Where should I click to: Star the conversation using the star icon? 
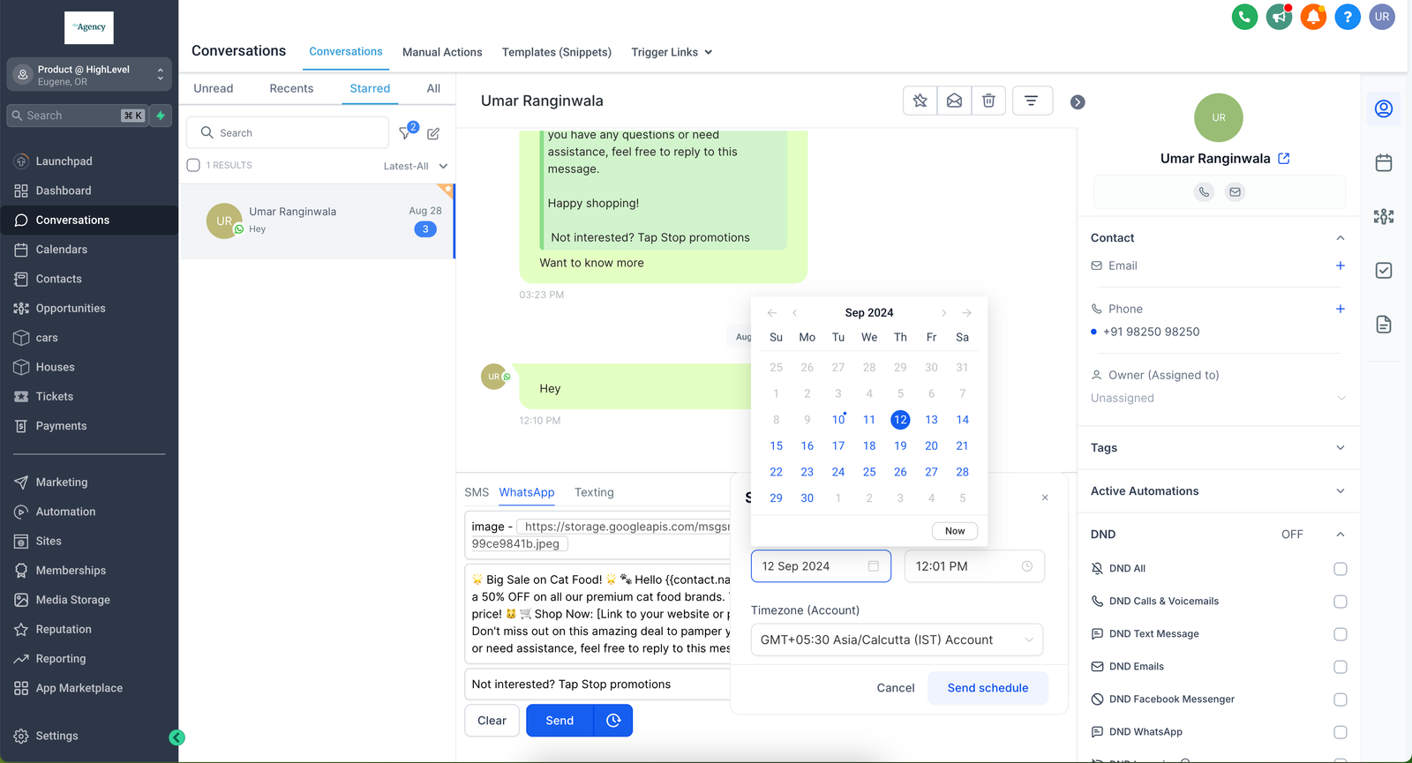pyautogui.click(x=920, y=101)
